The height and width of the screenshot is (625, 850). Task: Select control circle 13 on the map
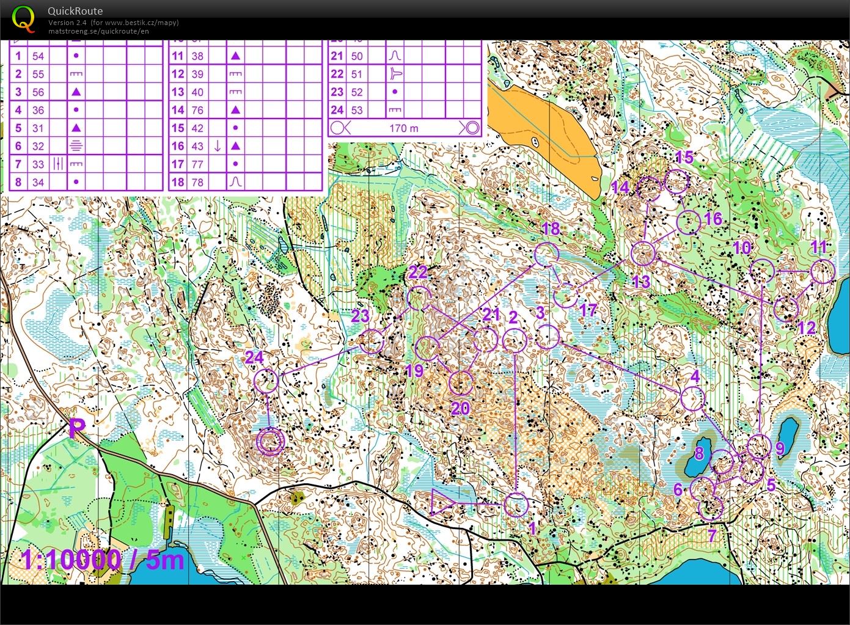642,252
